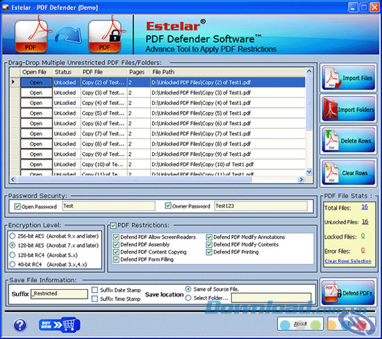Click the horizontal scroll left arrow
382x339 pixels.
tap(13, 180)
